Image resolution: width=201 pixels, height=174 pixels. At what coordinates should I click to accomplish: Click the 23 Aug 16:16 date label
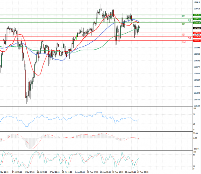[x=130, y=172]
